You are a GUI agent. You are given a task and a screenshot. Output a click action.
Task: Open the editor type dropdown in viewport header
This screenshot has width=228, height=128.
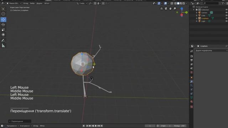[3, 3]
